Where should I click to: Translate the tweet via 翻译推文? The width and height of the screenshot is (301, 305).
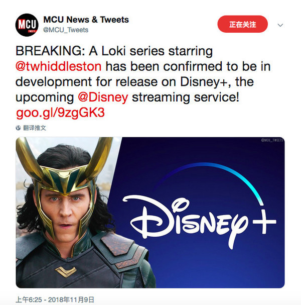pos(35,128)
